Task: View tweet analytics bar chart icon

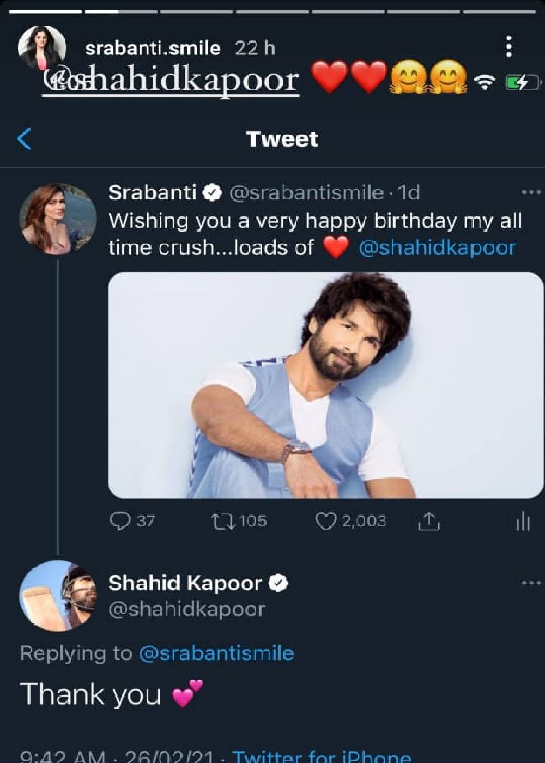Action: [x=522, y=522]
